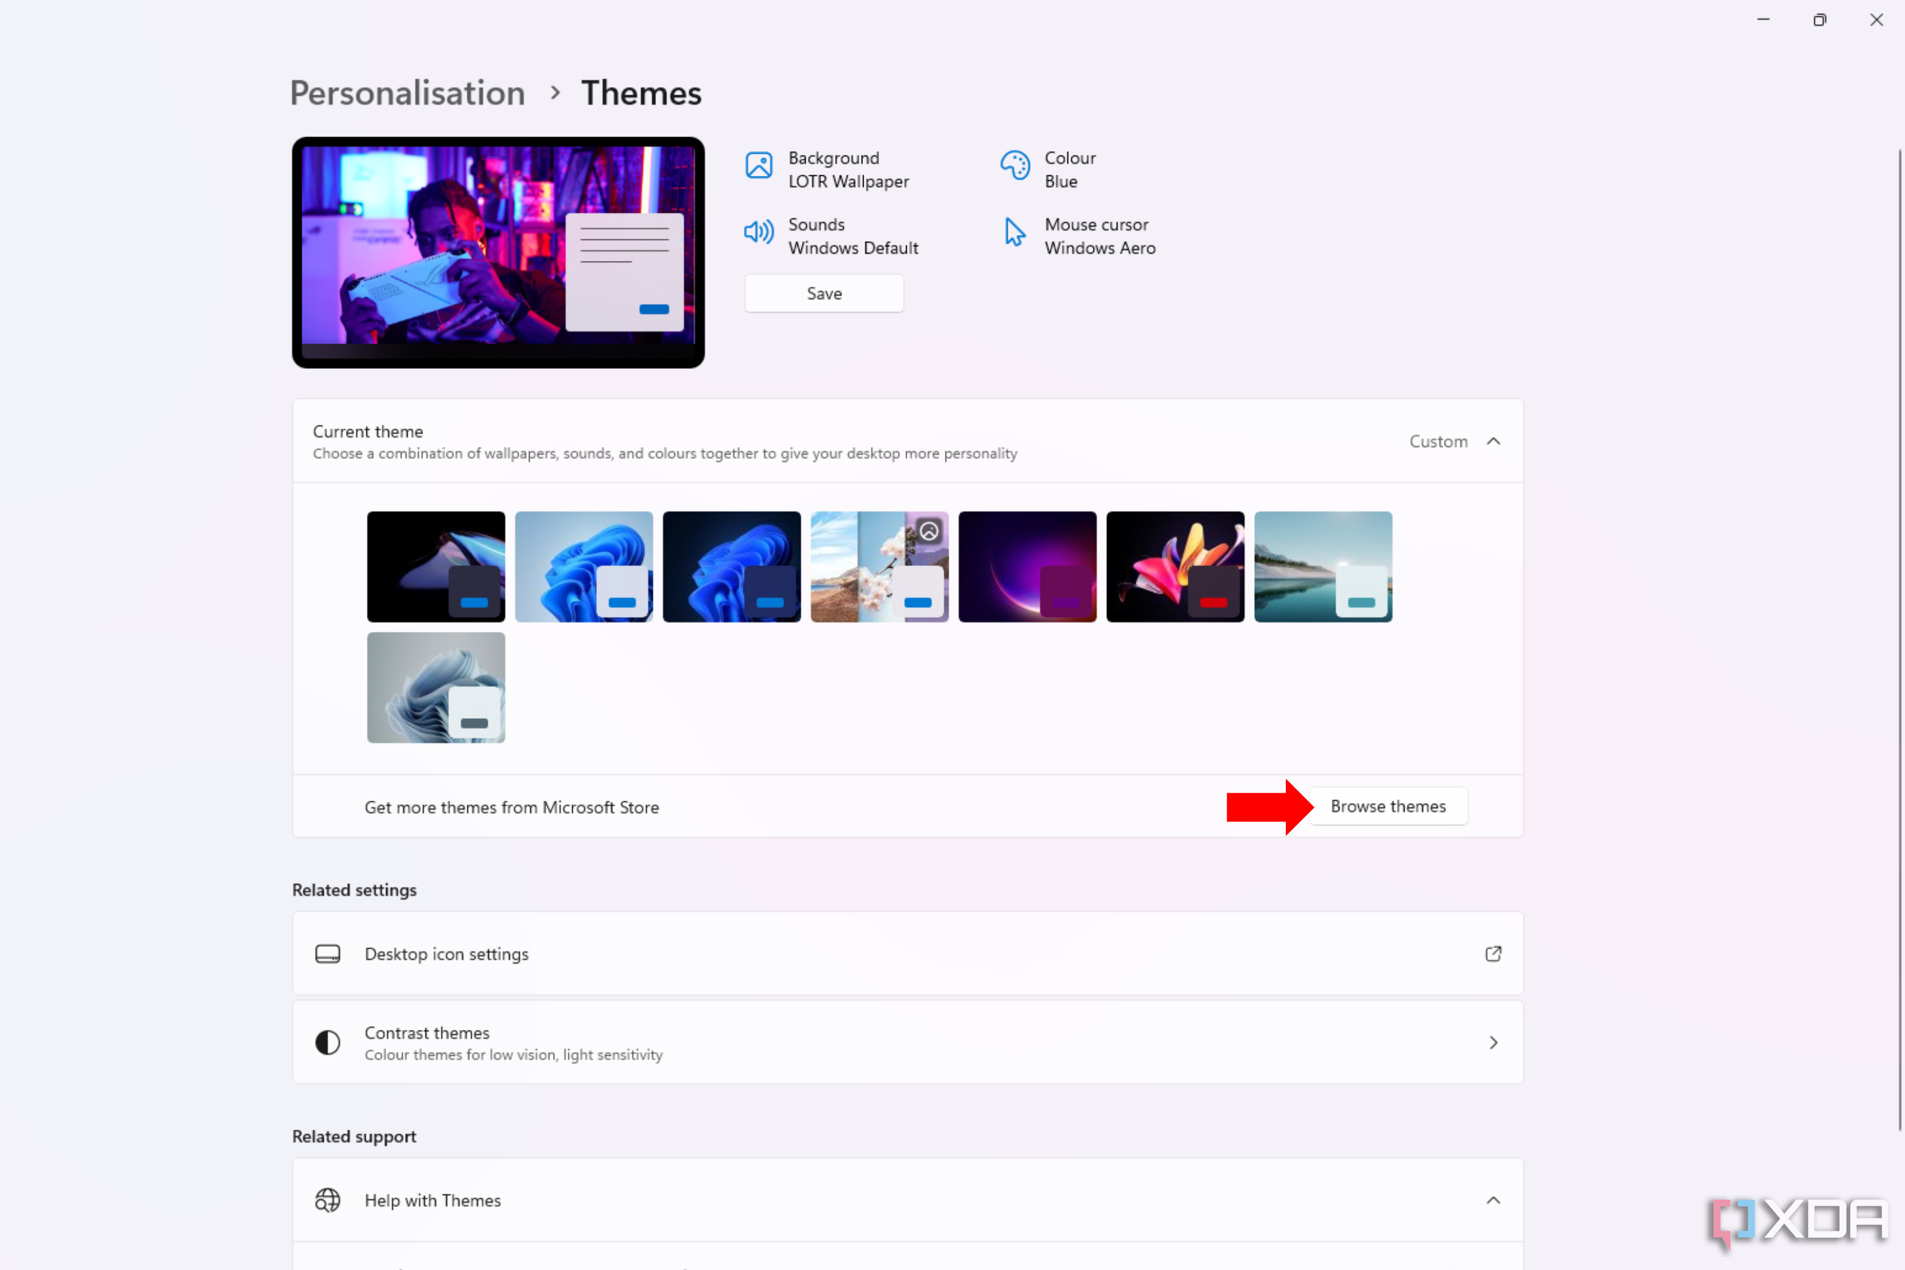This screenshot has width=1905, height=1270.
Task: Close the Settings window
Action: [x=1876, y=20]
